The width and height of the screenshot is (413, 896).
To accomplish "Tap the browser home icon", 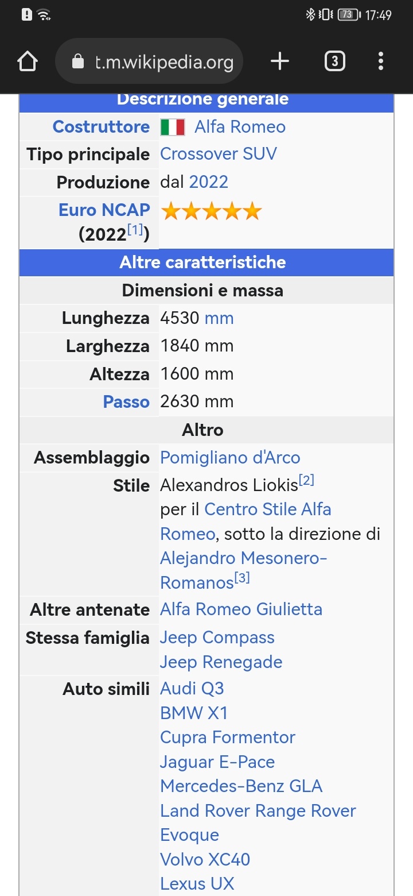I will point(28,61).
